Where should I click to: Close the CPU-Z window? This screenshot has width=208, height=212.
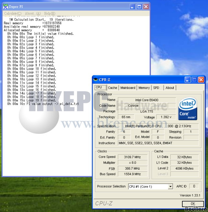point(201,80)
